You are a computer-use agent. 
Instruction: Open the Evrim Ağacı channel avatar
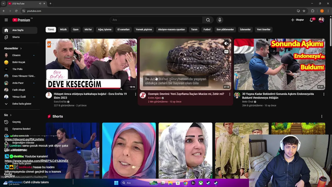143,95
